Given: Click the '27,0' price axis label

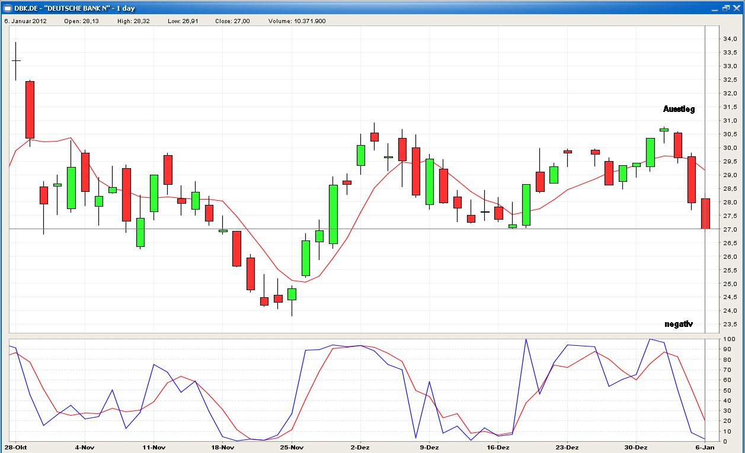Looking at the screenshot, I should click(730, 230).
